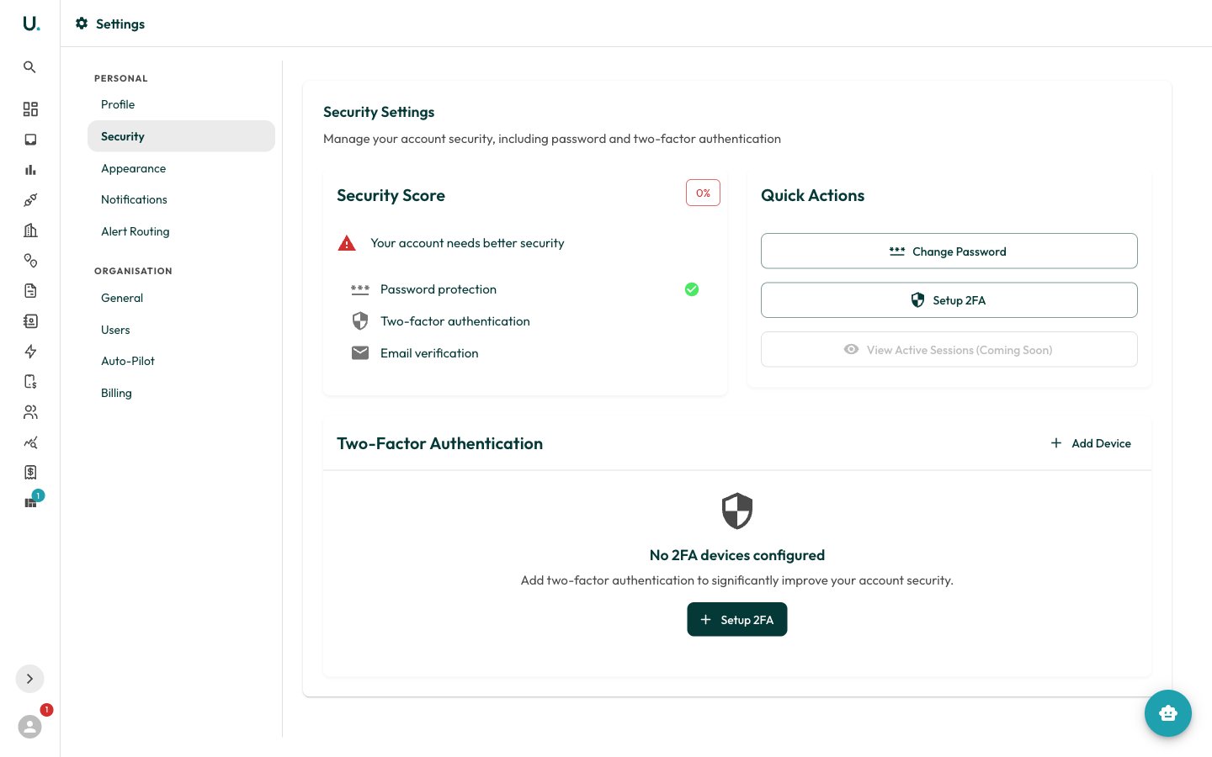Open the plug integrations icon in sidebar

coord(30,200)
